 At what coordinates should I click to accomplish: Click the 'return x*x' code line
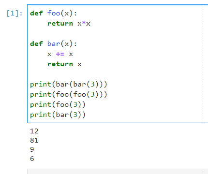69,24
